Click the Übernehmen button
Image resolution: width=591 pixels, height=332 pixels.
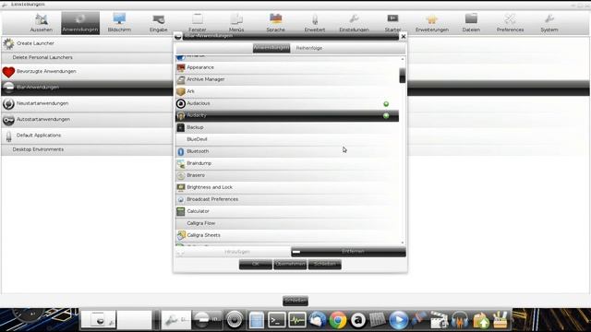pyautogui.click(x=290, y=265)
